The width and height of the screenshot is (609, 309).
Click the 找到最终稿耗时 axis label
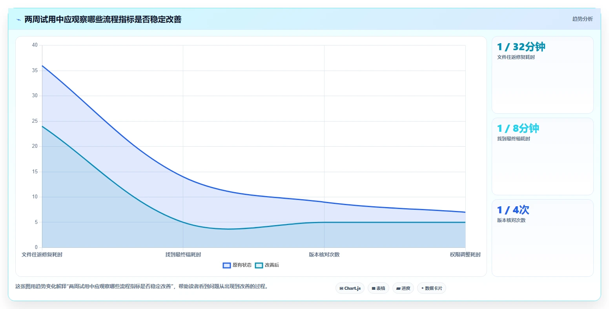tap(183, 255)
